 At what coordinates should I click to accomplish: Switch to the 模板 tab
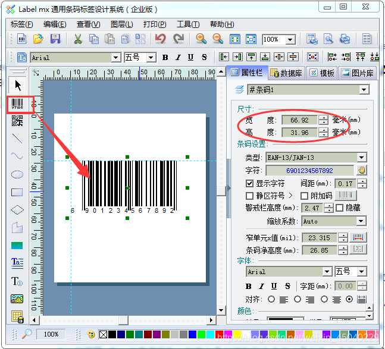(322, 73)
